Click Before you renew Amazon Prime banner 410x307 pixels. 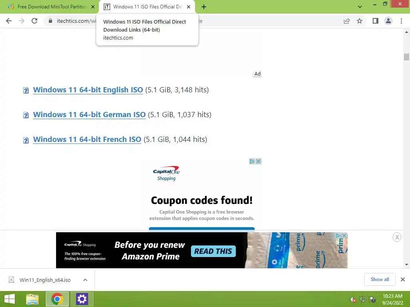point(150,251)
